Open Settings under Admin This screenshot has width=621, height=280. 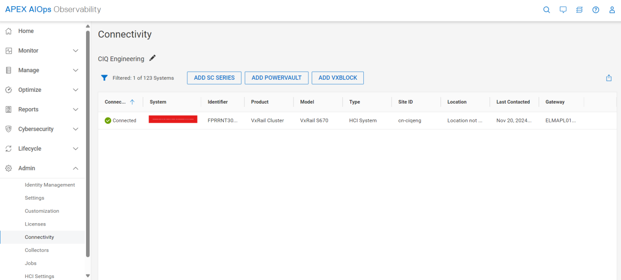34,198
